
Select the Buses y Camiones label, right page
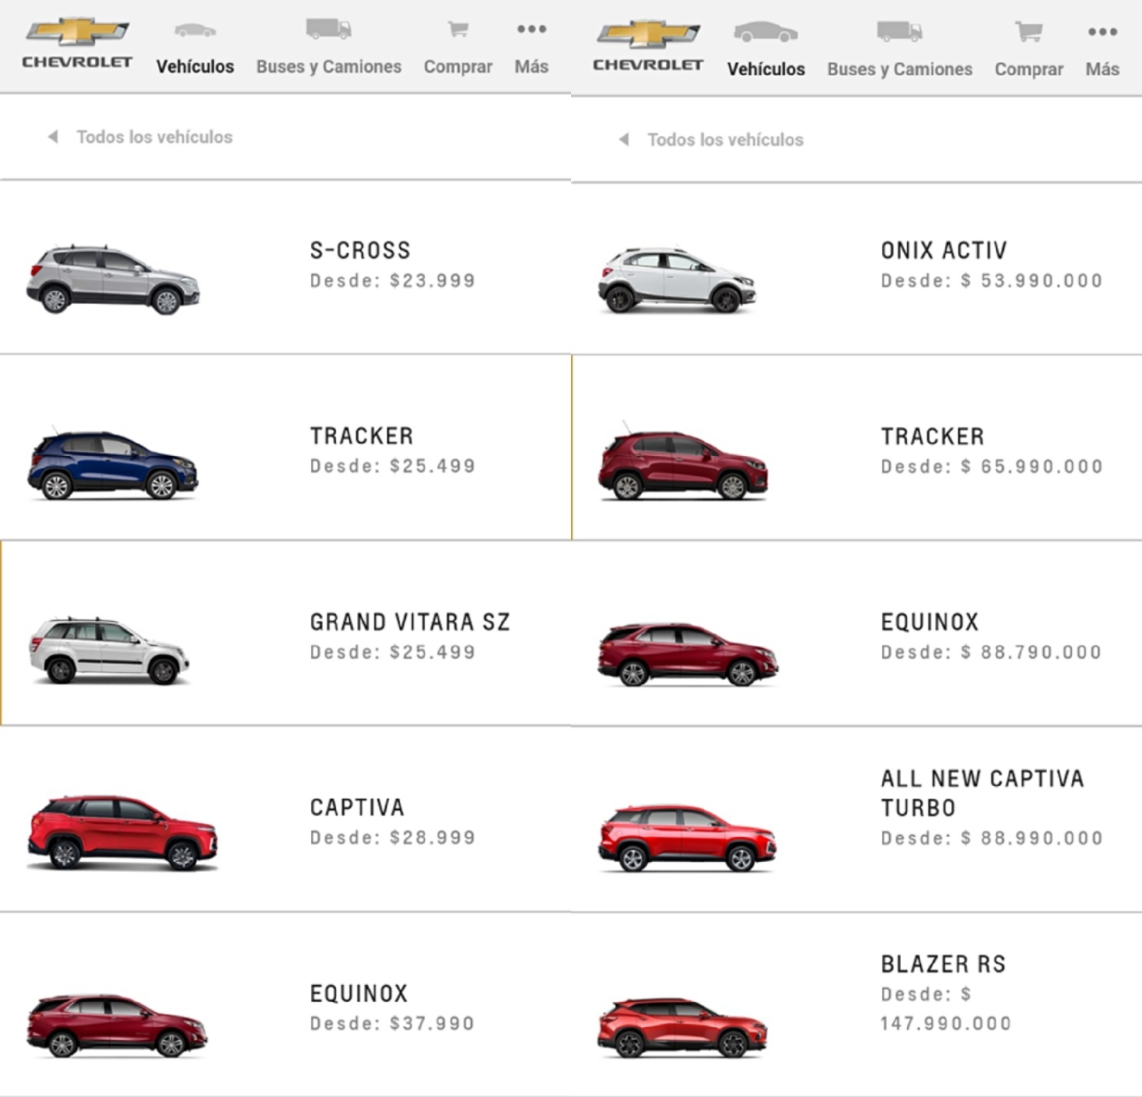click(x=899, y=69)
